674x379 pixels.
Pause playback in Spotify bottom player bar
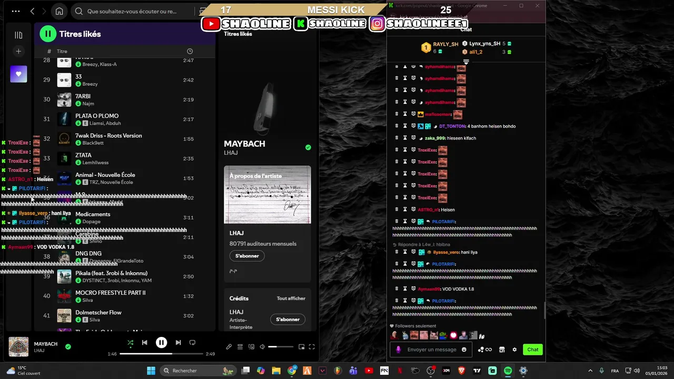161,343
